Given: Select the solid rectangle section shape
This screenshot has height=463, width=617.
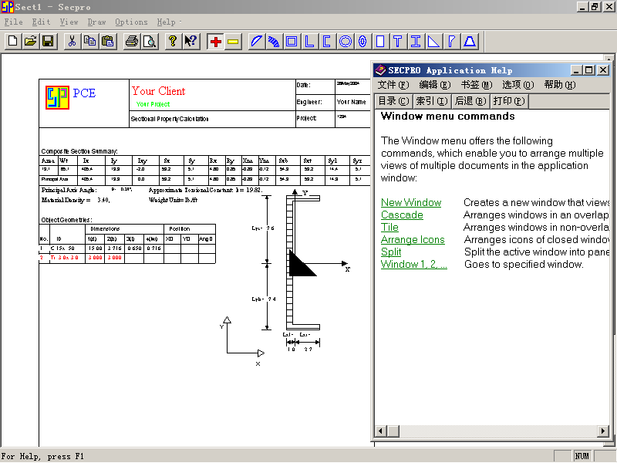Looking at the screenshot, I should [380, 42].
